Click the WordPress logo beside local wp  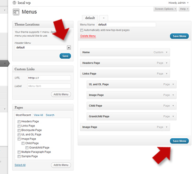click(x=14, y=3)
